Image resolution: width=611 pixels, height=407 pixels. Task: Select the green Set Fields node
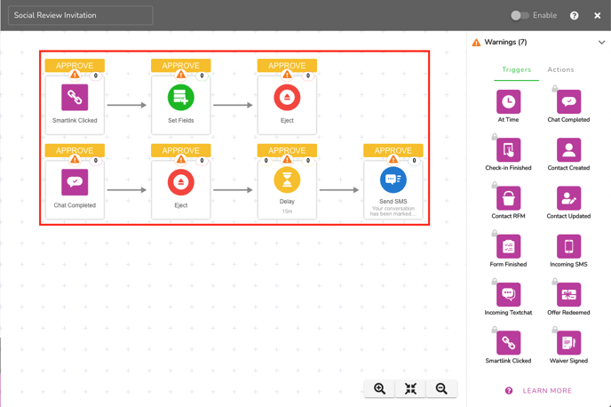pos(181,98)
